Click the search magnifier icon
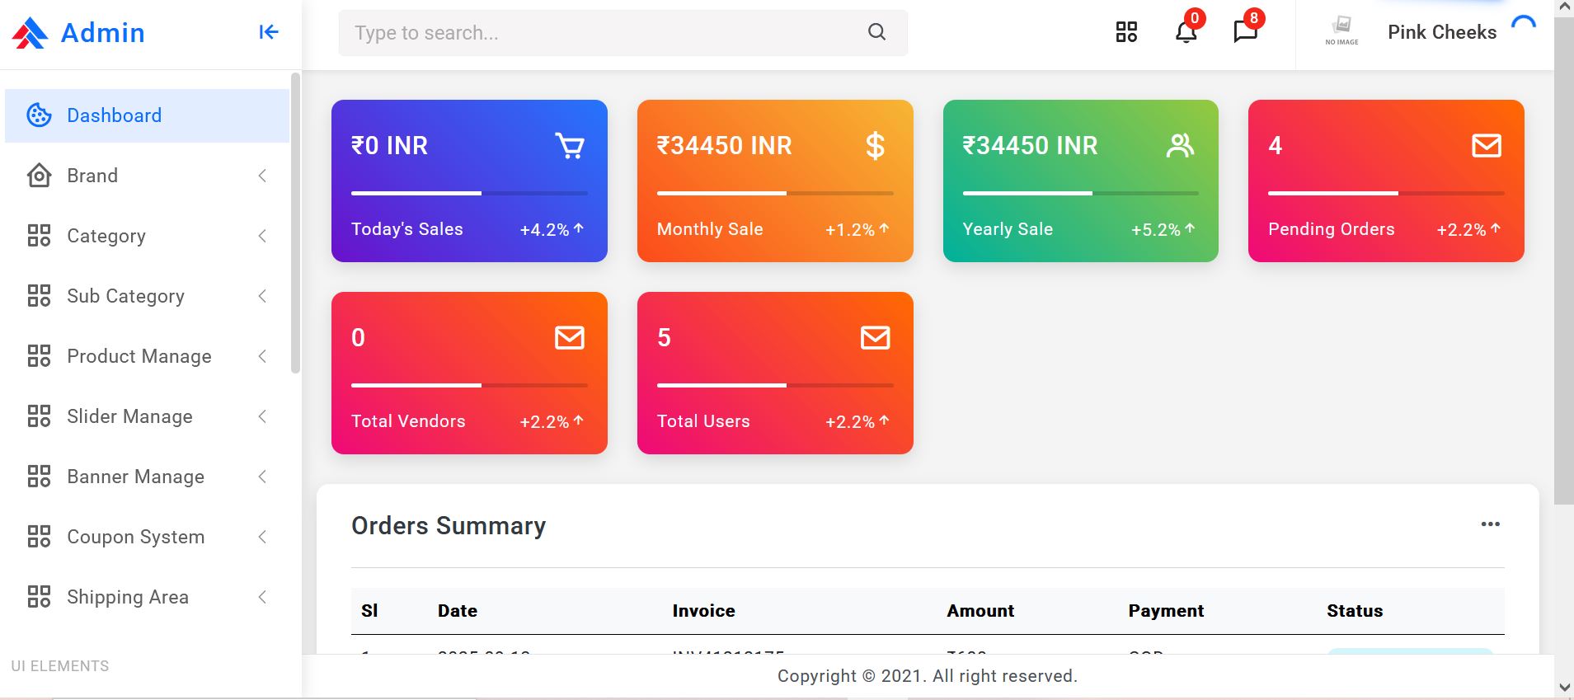 pyautogui.click(x=876, y=32)
